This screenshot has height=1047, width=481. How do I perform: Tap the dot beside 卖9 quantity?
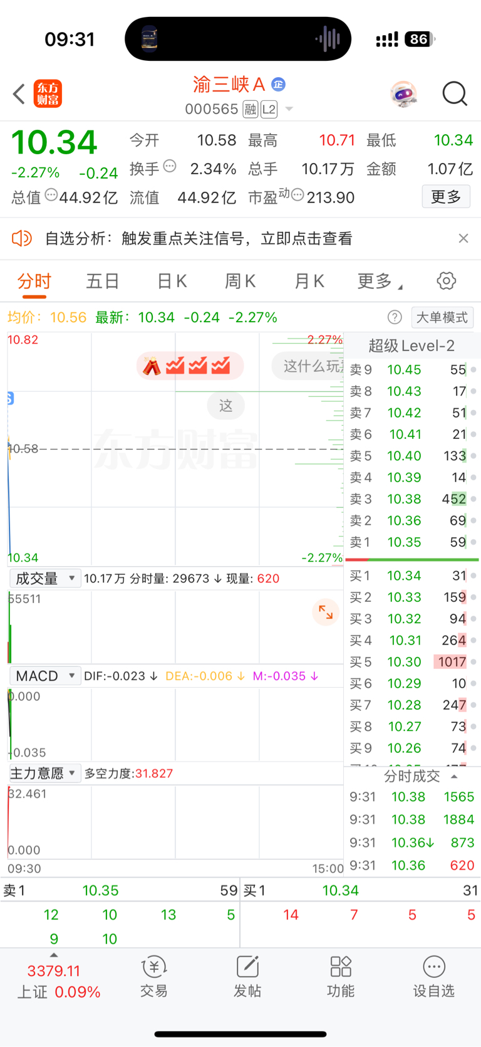473,370
